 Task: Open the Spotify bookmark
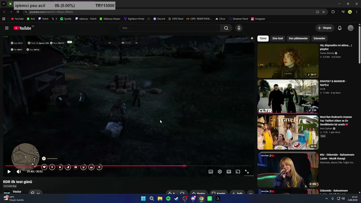tap(66, 19)
